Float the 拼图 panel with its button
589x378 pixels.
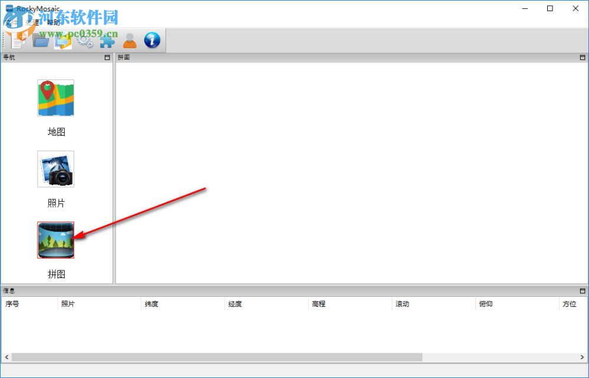583,58
